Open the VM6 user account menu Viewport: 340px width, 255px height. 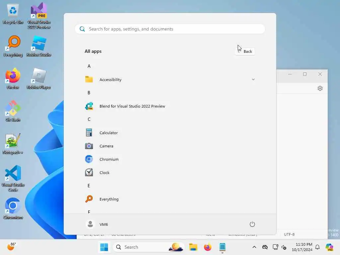coord(97,224)
